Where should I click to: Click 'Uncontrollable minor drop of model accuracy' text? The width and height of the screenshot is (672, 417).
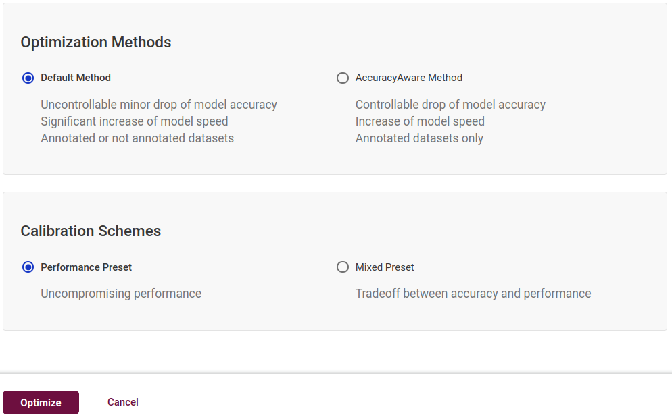click(159, 105)
